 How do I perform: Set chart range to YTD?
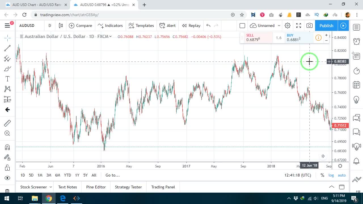point(67,175)
